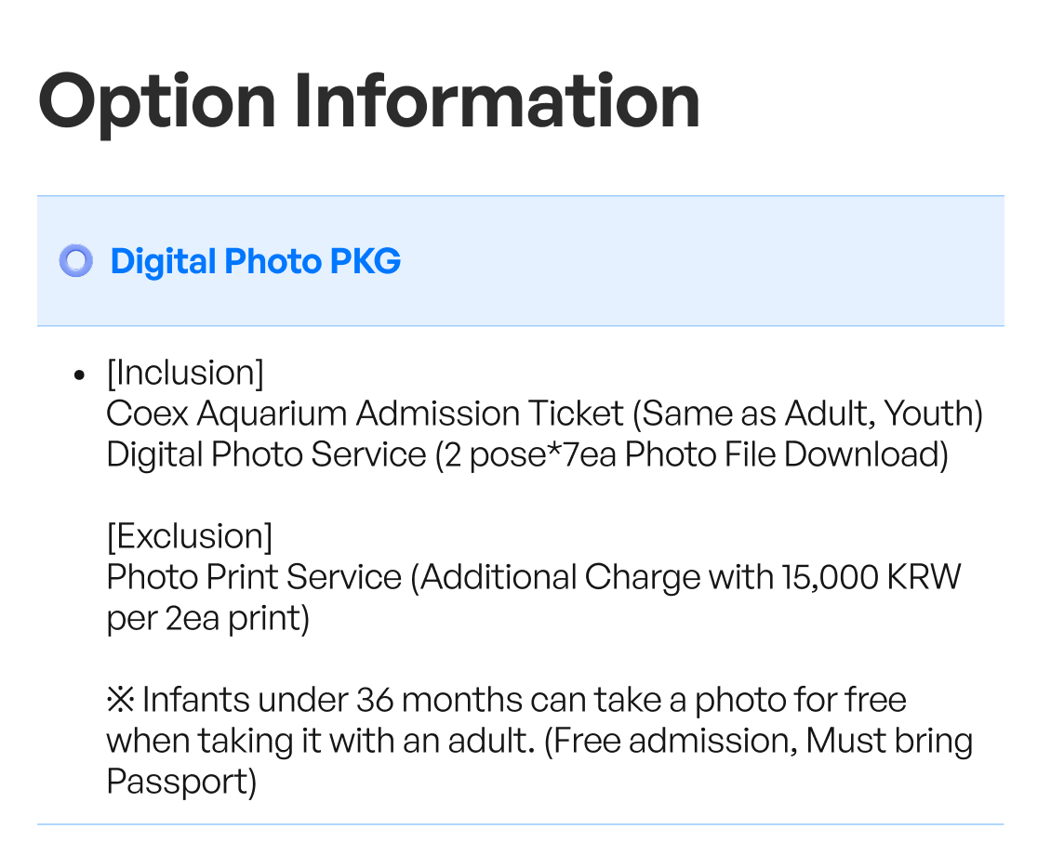Select the Digital Photo PKG option title
The image size is (1051, 868).
256,261
